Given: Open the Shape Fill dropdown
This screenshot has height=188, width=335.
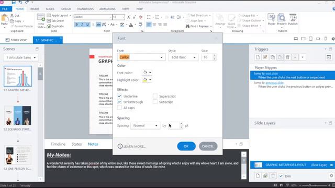Looking at the screenshot, I should click(257, 16).
